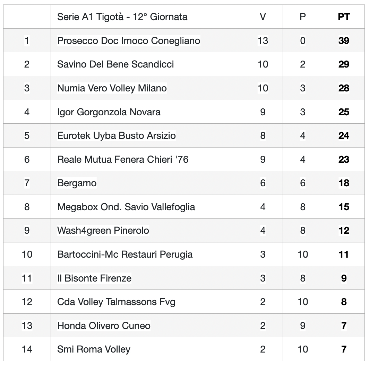Click the P column header
The image size is (369, 365).
pos(303,17)
